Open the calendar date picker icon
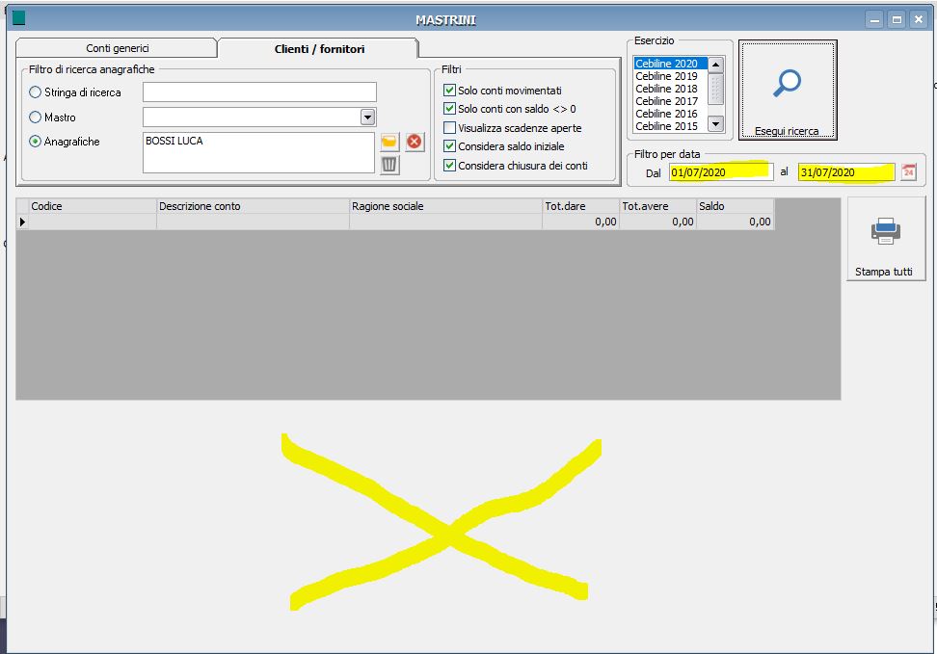 908,172
